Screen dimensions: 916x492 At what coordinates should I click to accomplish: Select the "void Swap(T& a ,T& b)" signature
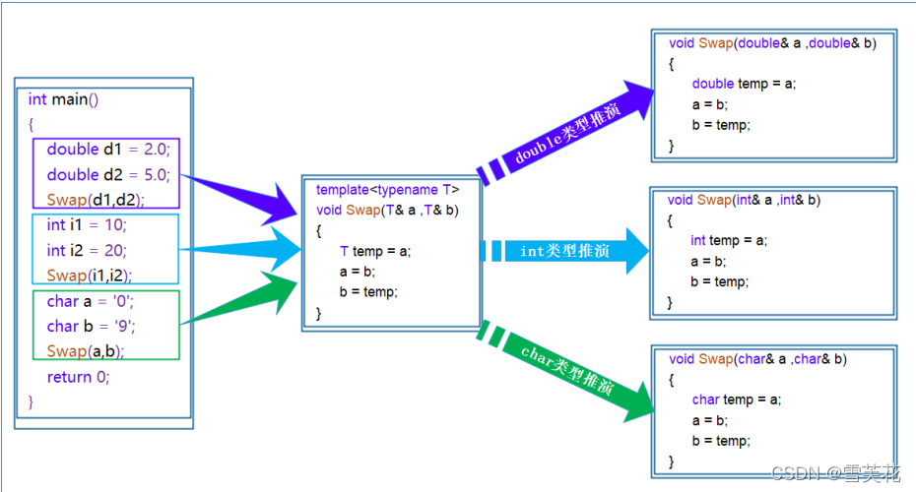[387, 211]
